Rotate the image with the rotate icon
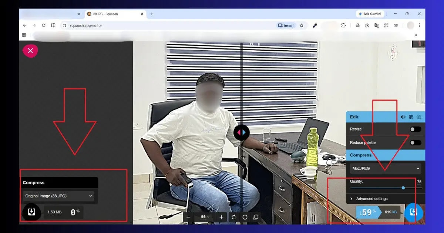This screenshot has width=444, height=233. 234,217
